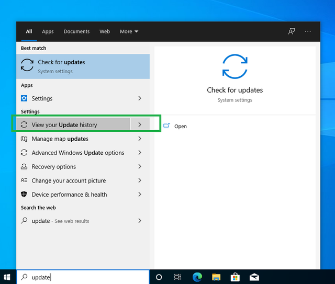The image size is (335, 284).
Task: Open View your Update history result
Action: (x=73, y=124)
